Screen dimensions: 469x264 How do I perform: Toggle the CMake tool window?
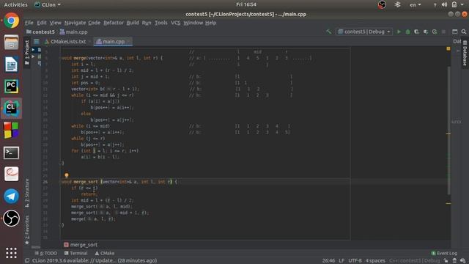[x=104, y=253]
